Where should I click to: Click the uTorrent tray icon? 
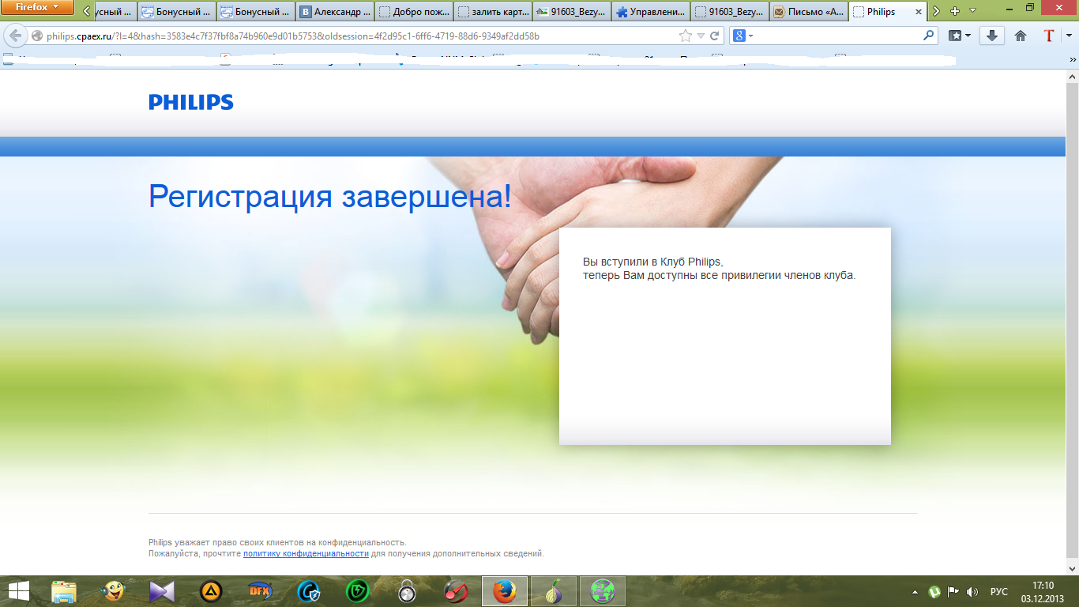coord(934,591)
